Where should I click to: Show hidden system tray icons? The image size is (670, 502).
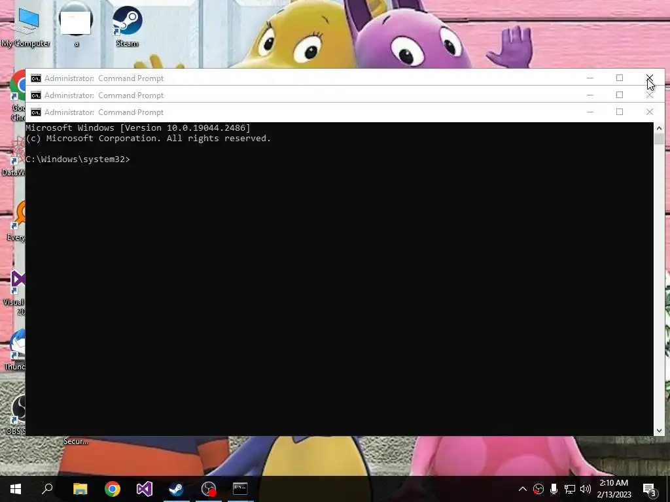coord(523,489)
